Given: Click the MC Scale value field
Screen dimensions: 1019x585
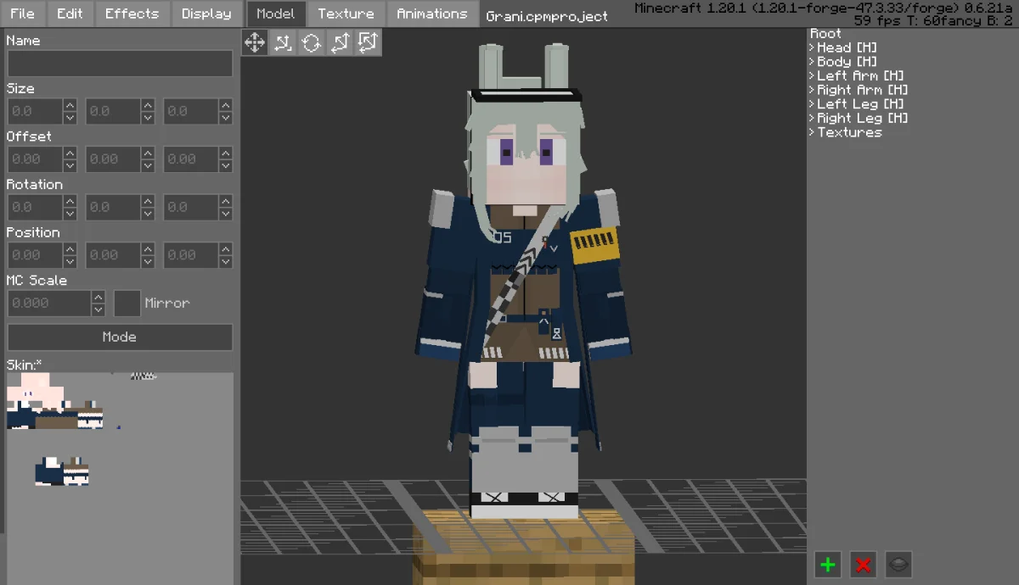Looking at the screenshot, I should [x=49, y=303].
